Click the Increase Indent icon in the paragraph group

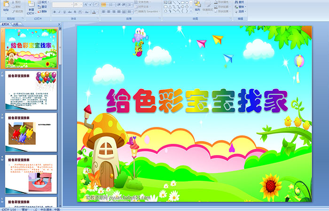pyautogui.click(x=124, y=4)
